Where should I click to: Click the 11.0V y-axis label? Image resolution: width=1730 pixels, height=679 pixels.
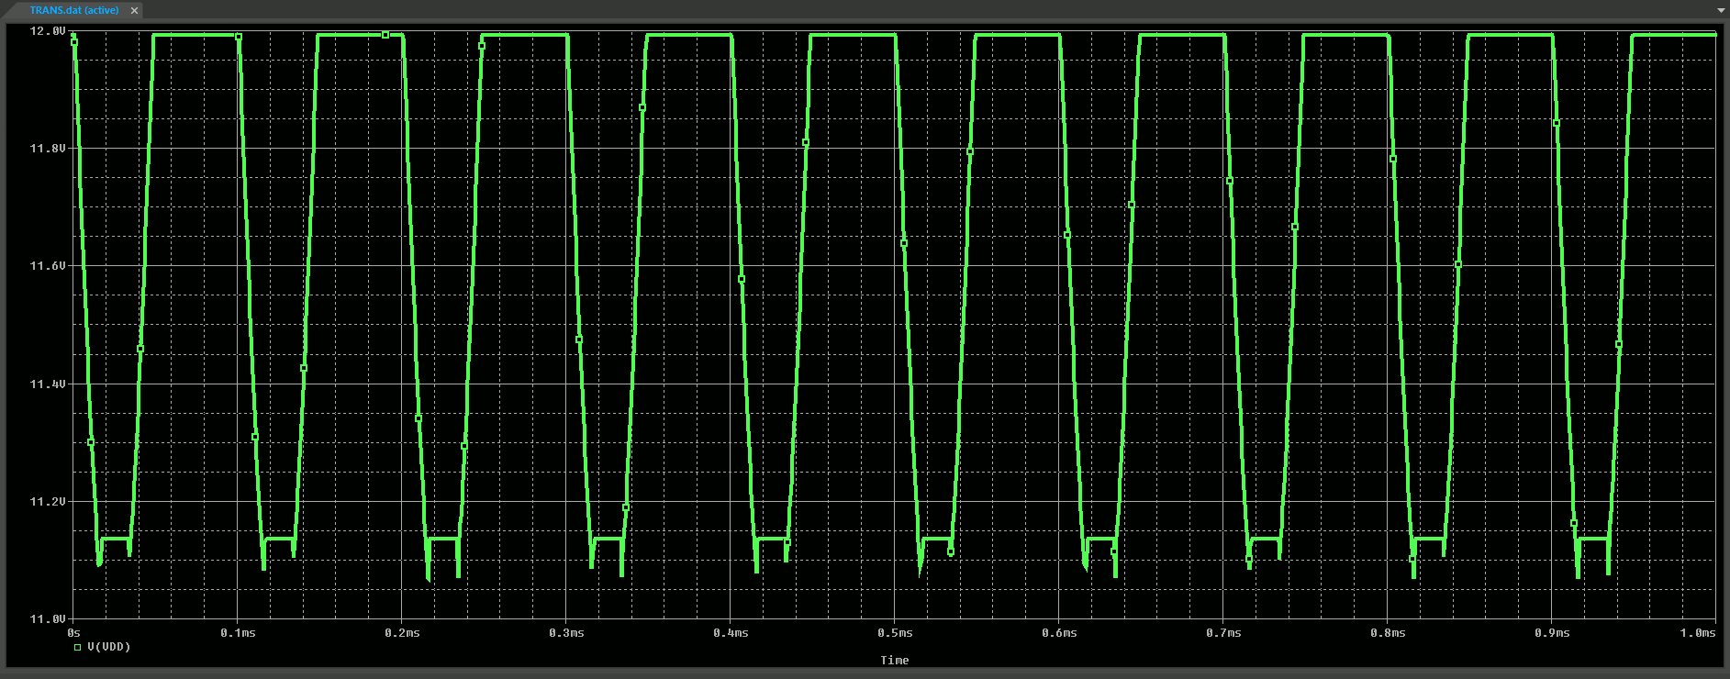48,619
